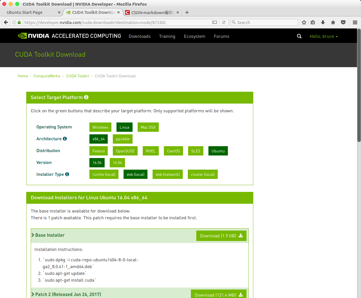Select Mac OSX operating system
This screenshot has height=298, width=361.
(x=148, y=127)
